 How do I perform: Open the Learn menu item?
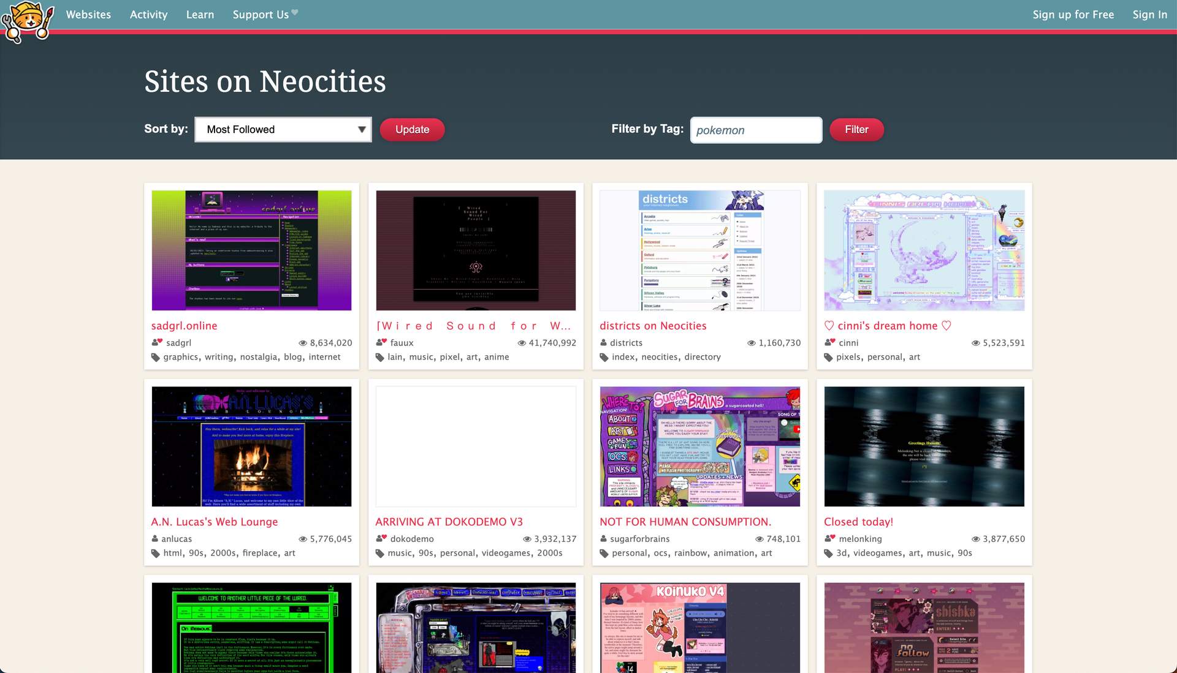200,14
